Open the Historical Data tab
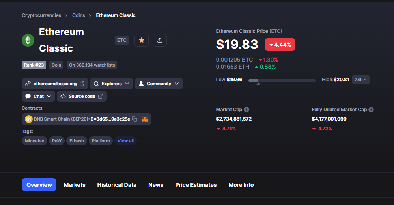Viewport: 394px width, 205px height. coord(117,185)
